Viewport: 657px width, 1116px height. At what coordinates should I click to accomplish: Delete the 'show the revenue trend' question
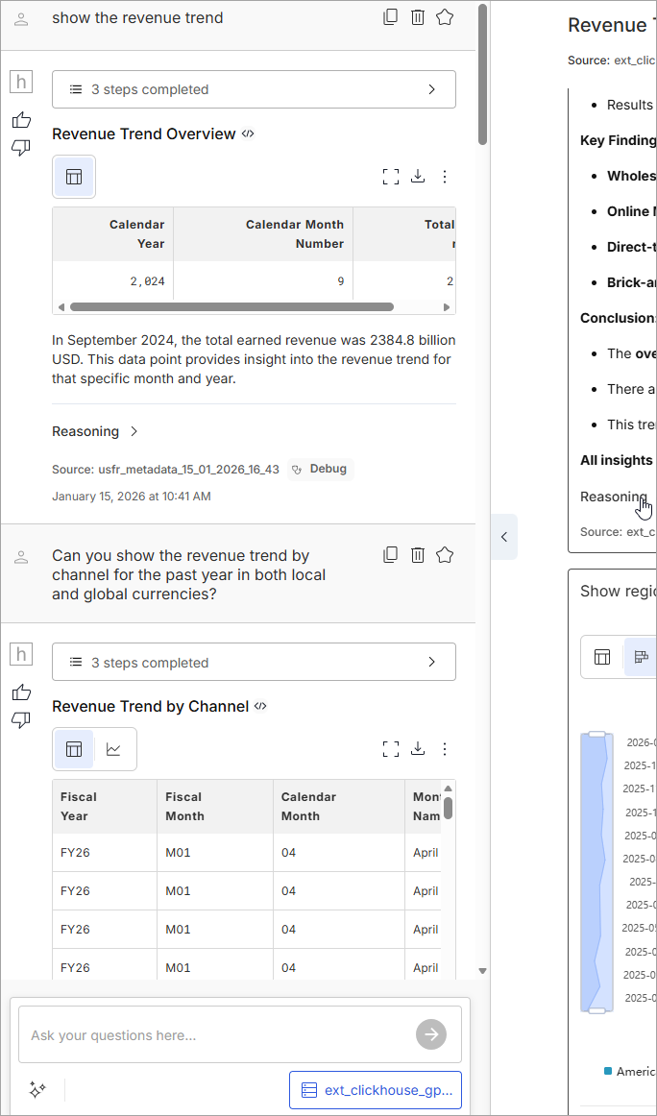click(418, 17)
